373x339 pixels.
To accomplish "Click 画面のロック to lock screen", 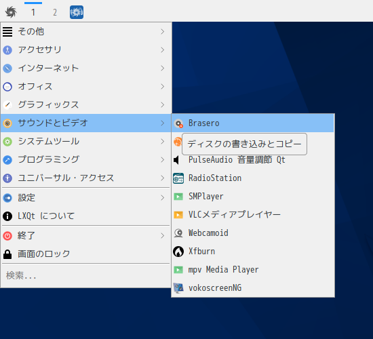I will coord(86,254).
